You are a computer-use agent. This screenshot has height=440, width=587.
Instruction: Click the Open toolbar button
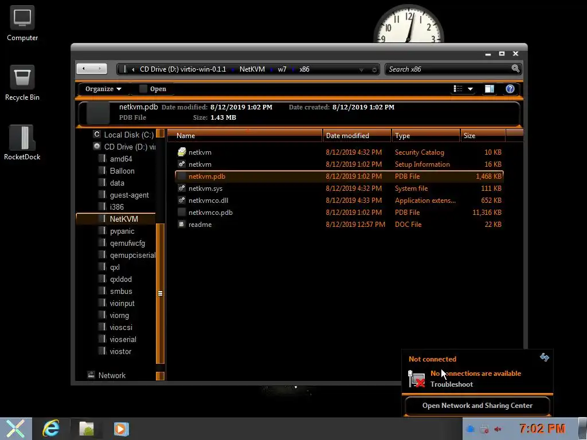pyautogui.click(x=152, y=89)
